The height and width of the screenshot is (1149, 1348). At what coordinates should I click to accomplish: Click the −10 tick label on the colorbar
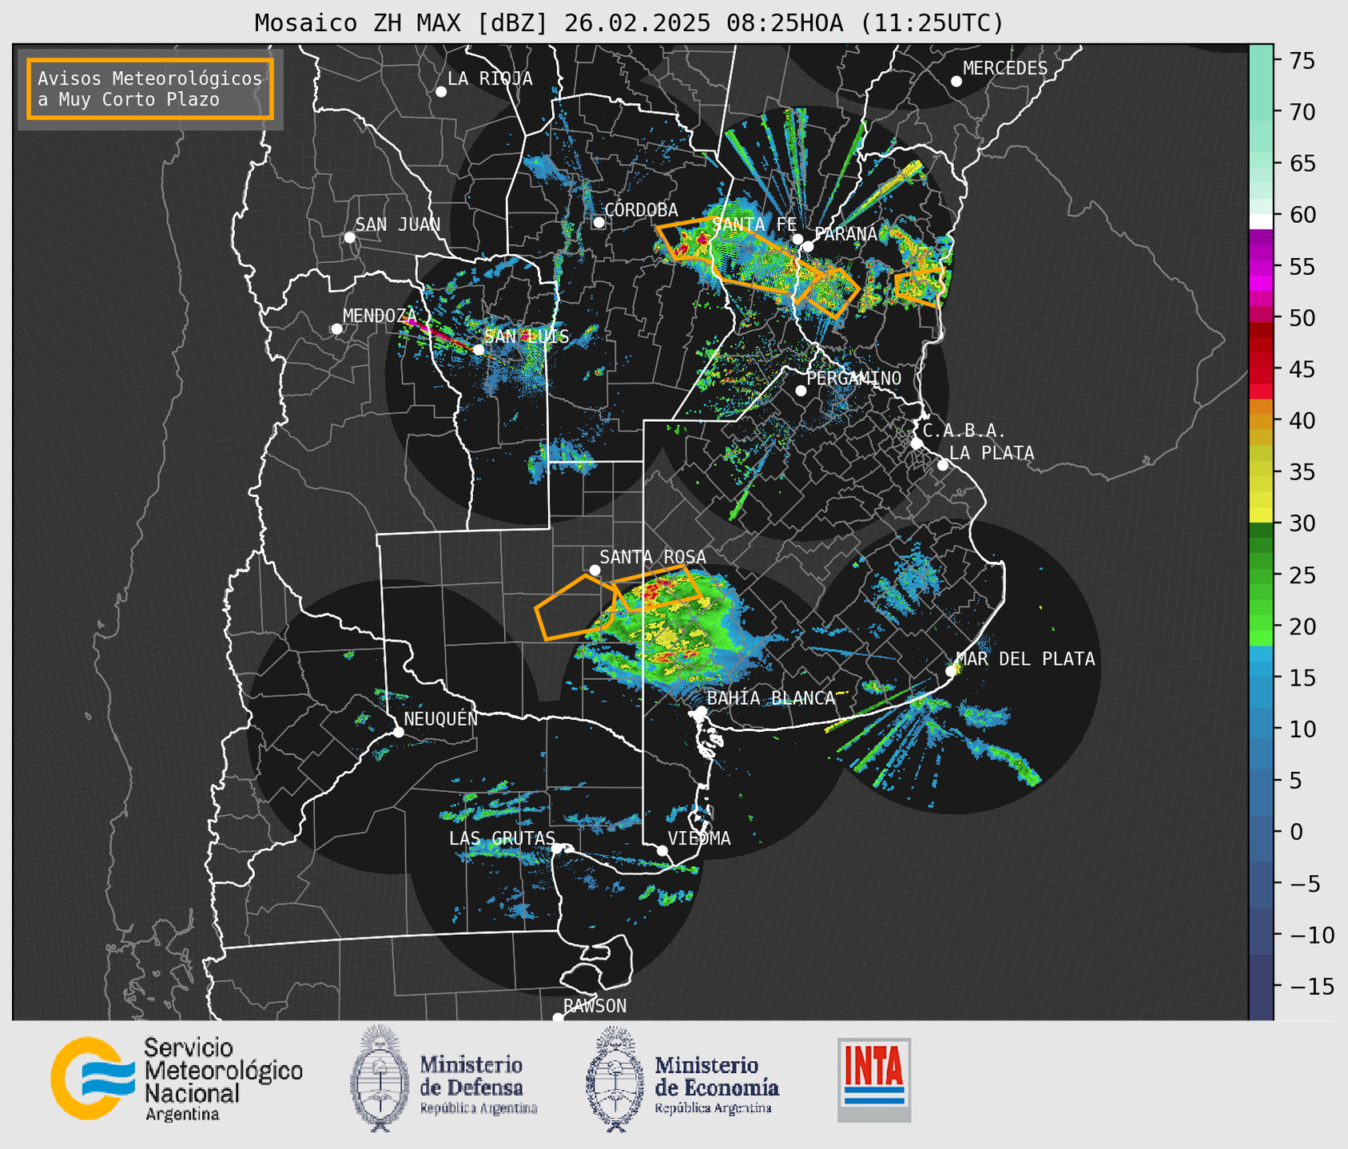[x=1311, y=935]
